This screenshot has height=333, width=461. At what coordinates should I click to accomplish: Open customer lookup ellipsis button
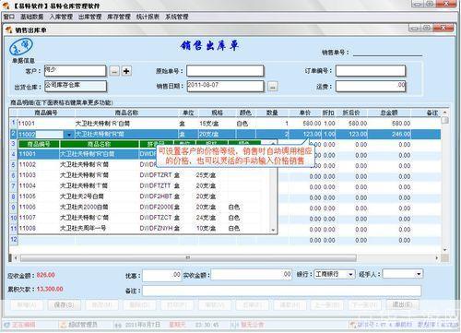pyautogui.click(x=114, y=71)
